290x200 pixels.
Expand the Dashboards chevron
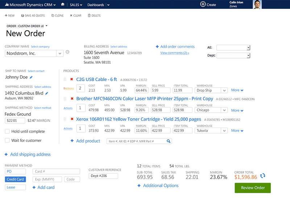(x=108, y=5)
